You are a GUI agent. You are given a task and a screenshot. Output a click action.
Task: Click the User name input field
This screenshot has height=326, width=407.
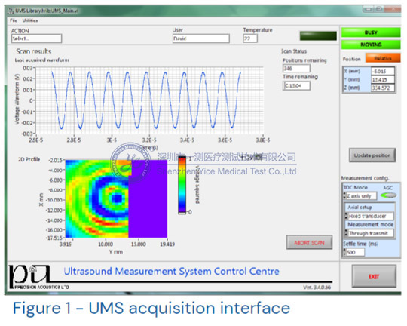[x=201, y=38]
